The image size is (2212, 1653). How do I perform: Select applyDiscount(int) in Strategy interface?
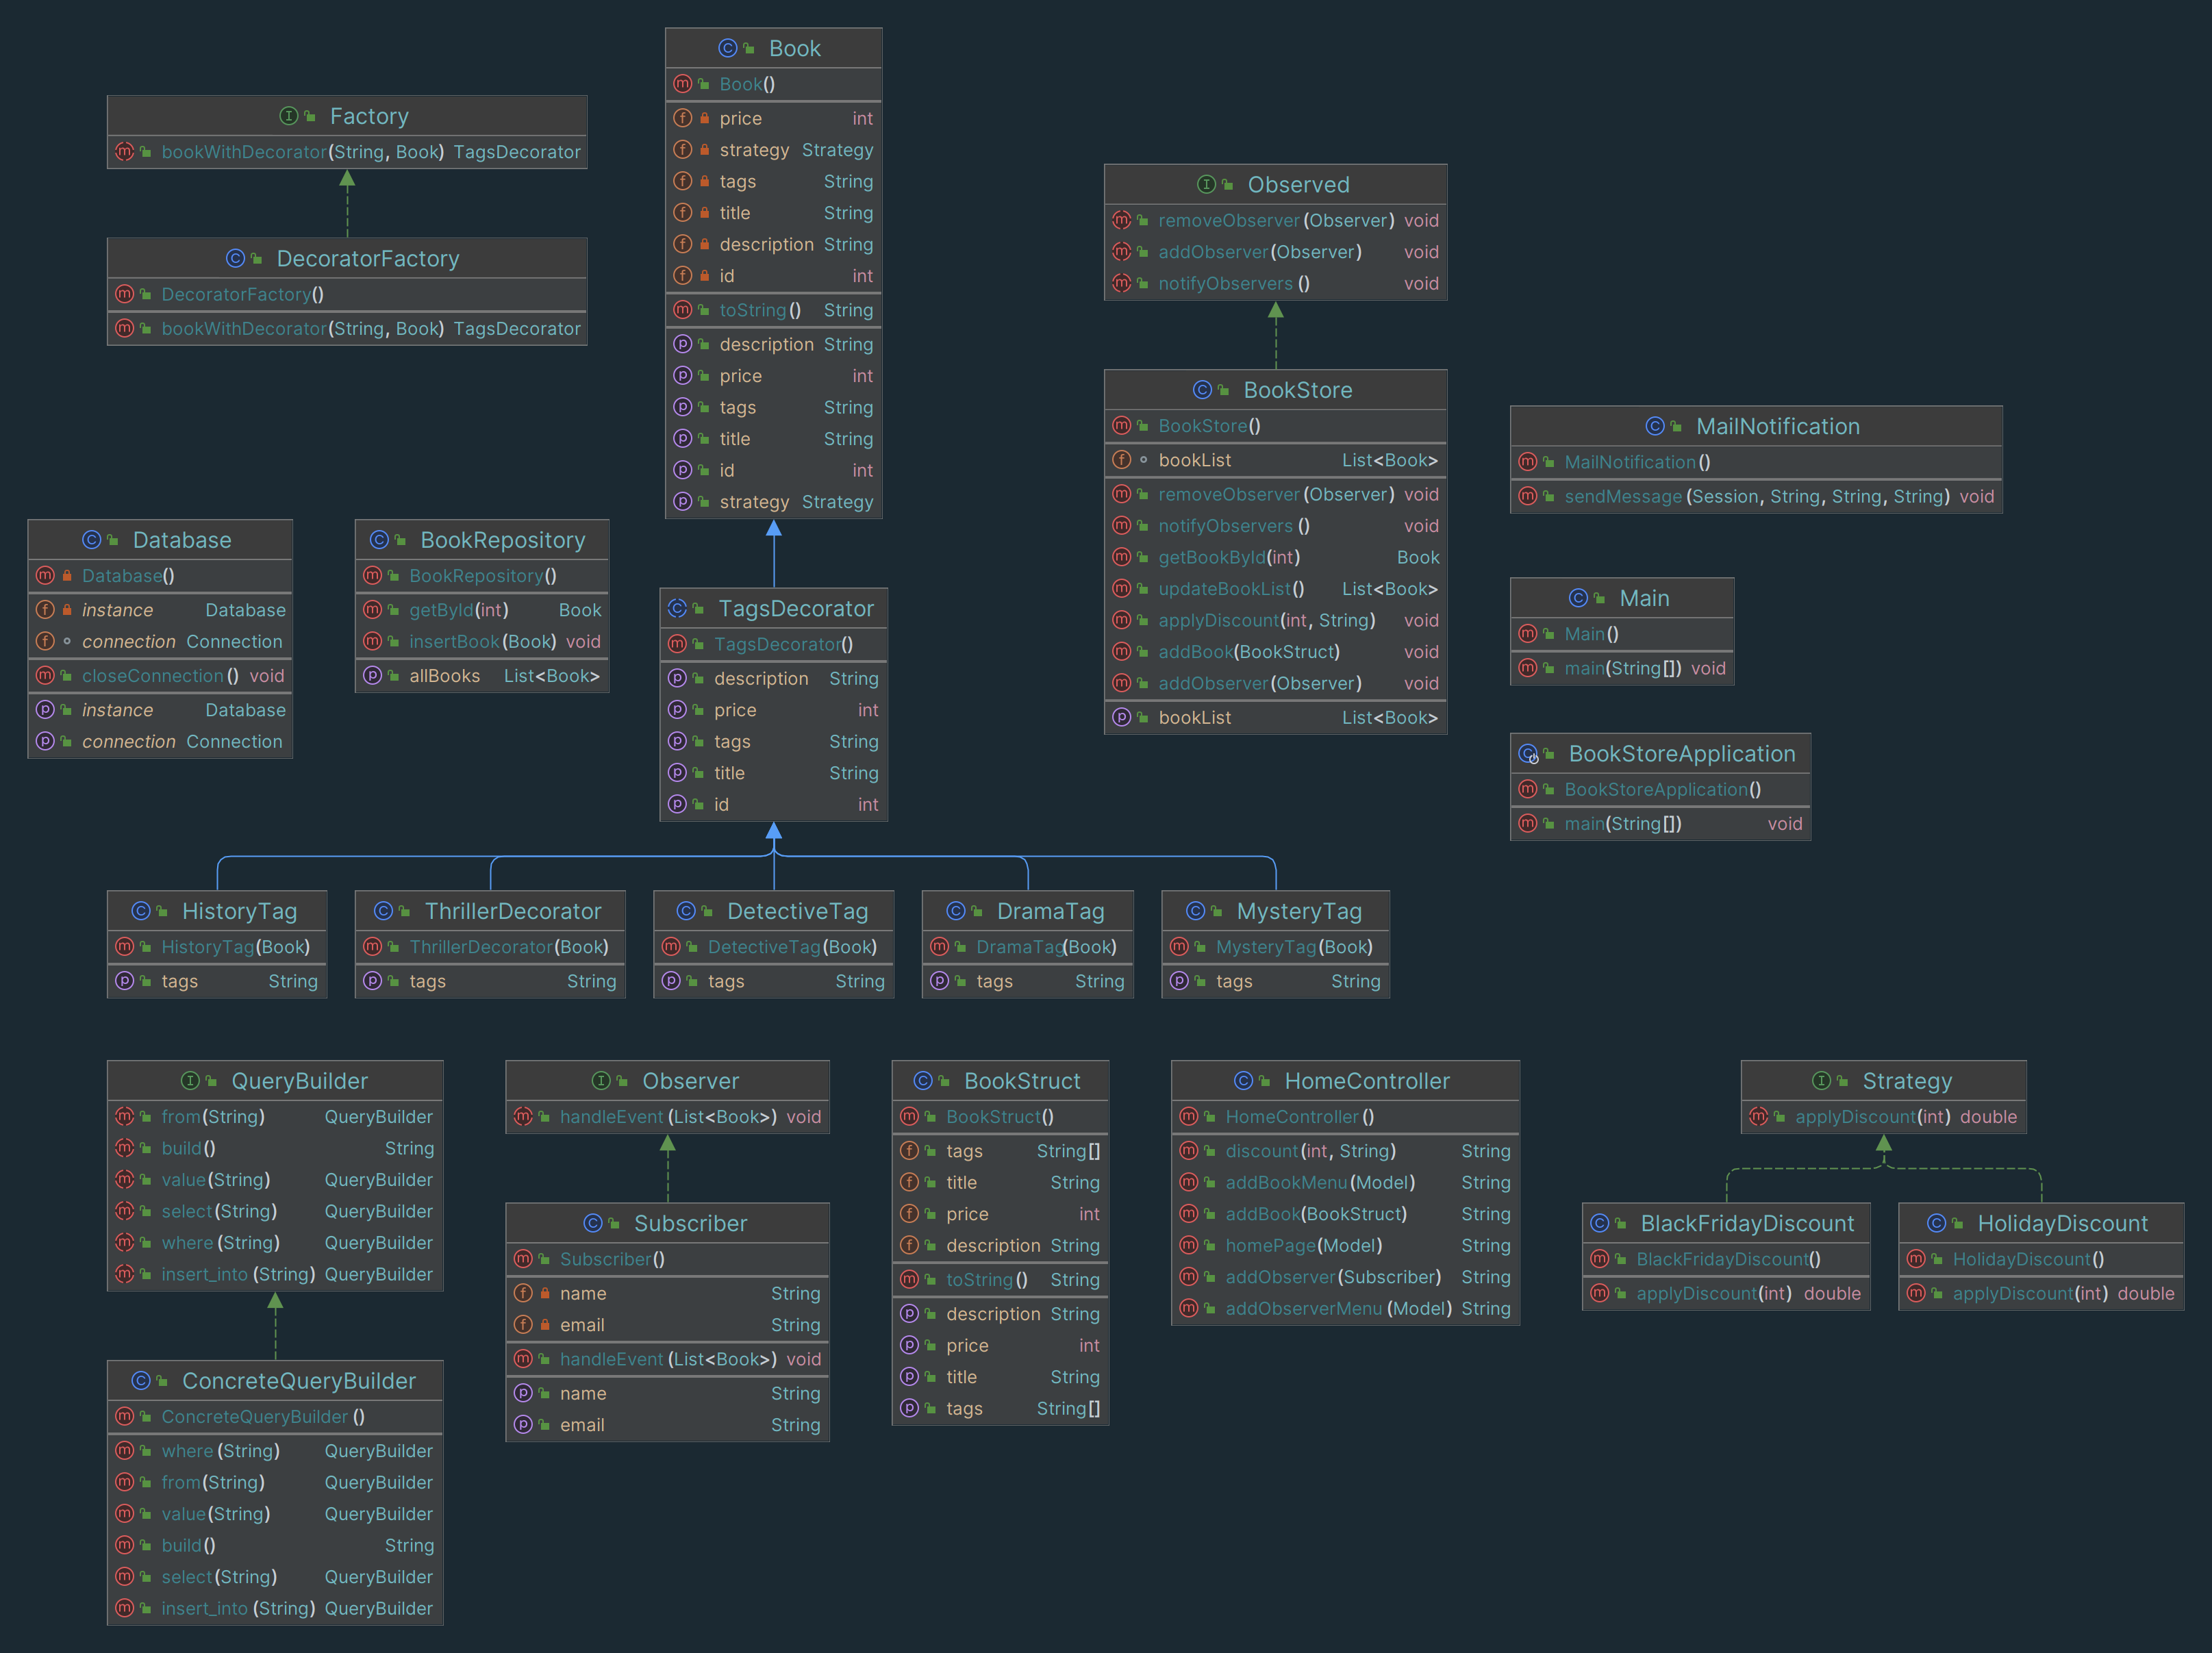1883,1118
